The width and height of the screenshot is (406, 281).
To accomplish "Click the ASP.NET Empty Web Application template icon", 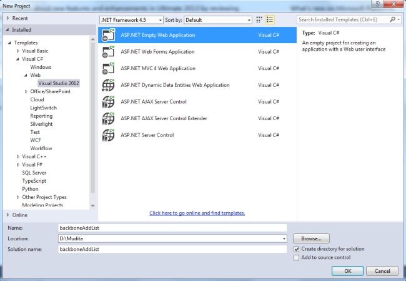I will [x=108, y=35].
